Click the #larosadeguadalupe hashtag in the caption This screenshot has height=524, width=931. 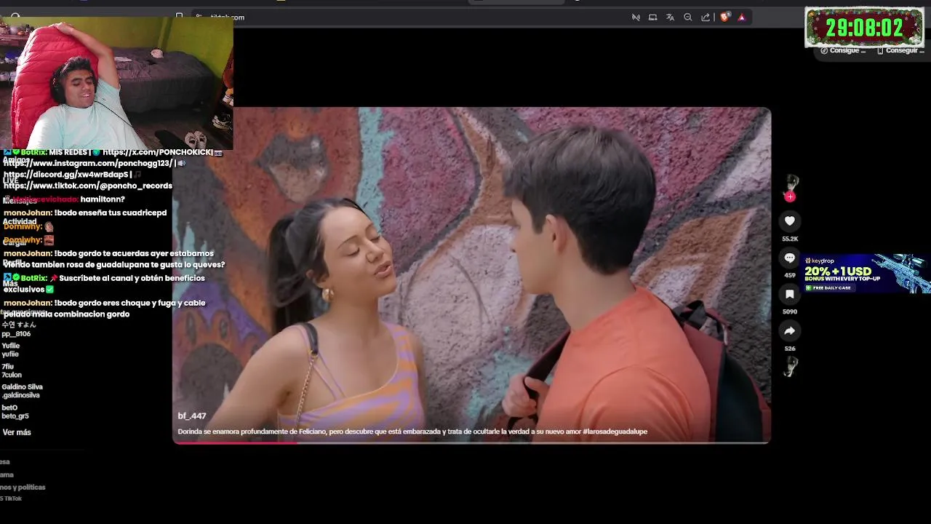pyautogui.click(x=615, y=432)
